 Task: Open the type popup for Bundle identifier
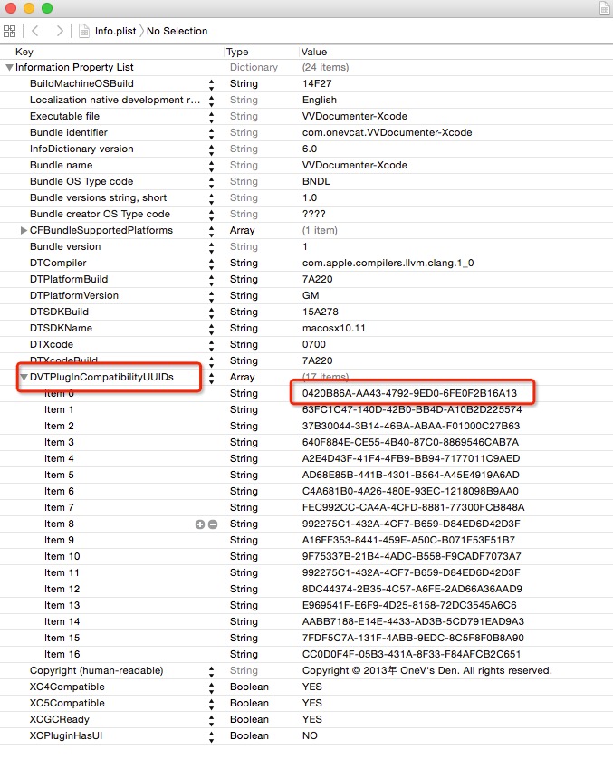point(212,132)
